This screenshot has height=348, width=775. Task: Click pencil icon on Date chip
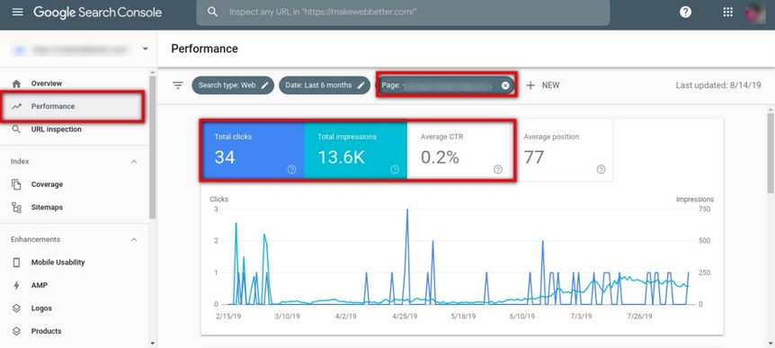pos(361,85)
